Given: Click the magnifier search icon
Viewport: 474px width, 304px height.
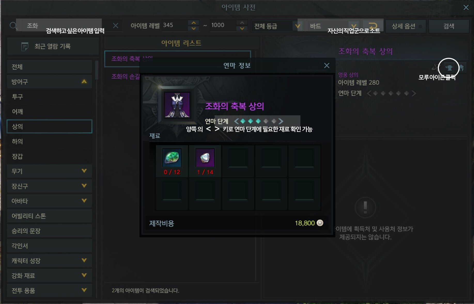Looking at the screenshot, I should [x=13, y=26].
